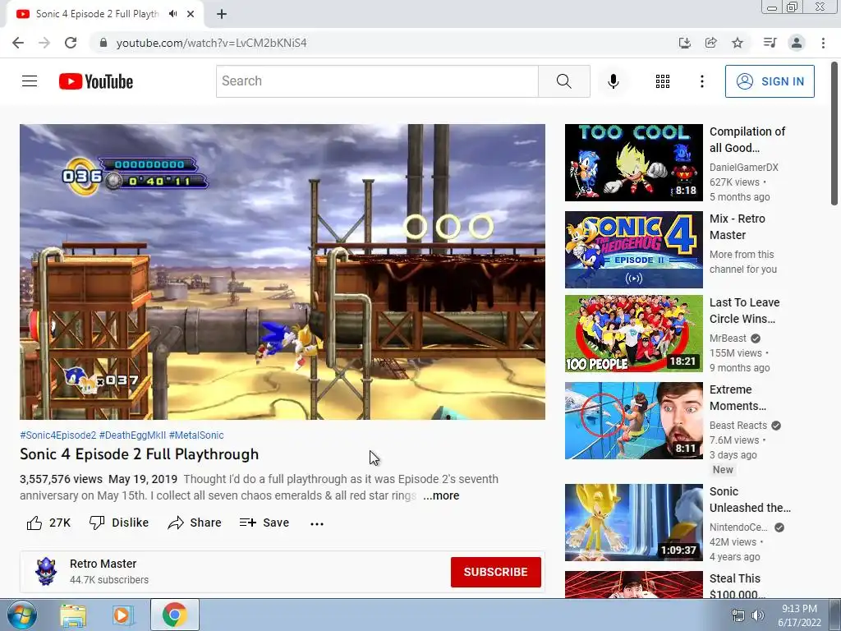Image resolution: width=841 pixels, height=631 pixels.
Task: Open YouTube apps grid
Action: coord(663,81)
